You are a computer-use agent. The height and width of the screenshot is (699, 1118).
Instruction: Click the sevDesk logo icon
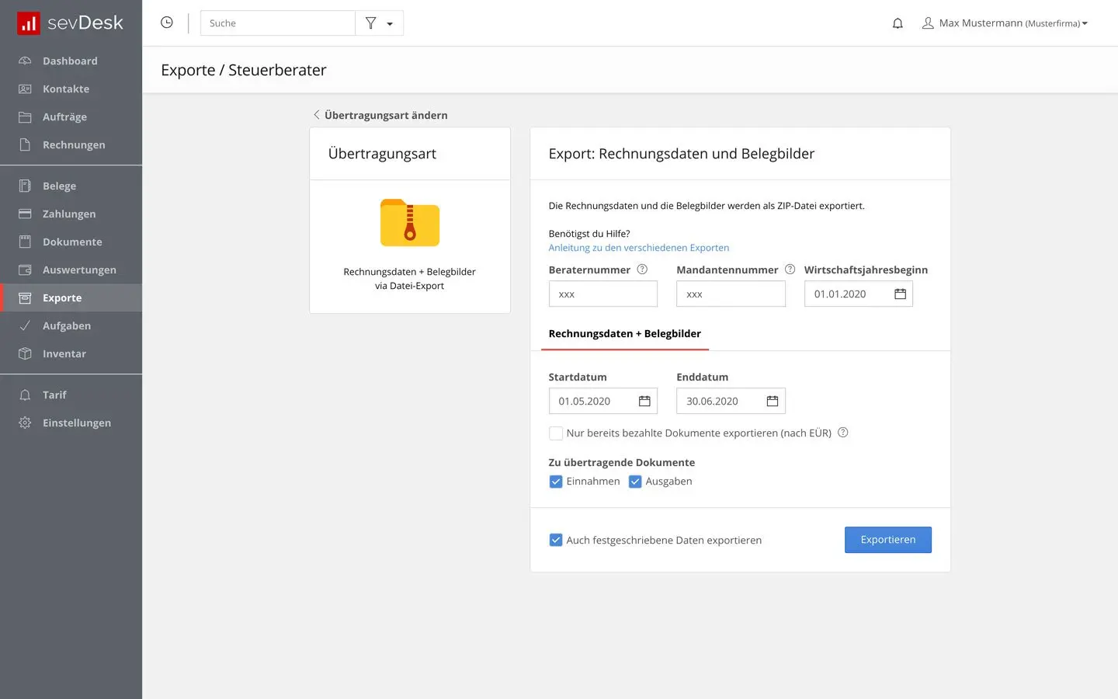click(x=29, y=23)
